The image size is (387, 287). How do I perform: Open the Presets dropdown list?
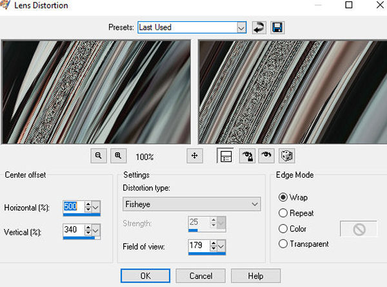[241, 28]
